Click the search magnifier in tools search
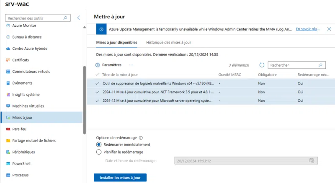This screenshot has height=183, width=335. 65,18
